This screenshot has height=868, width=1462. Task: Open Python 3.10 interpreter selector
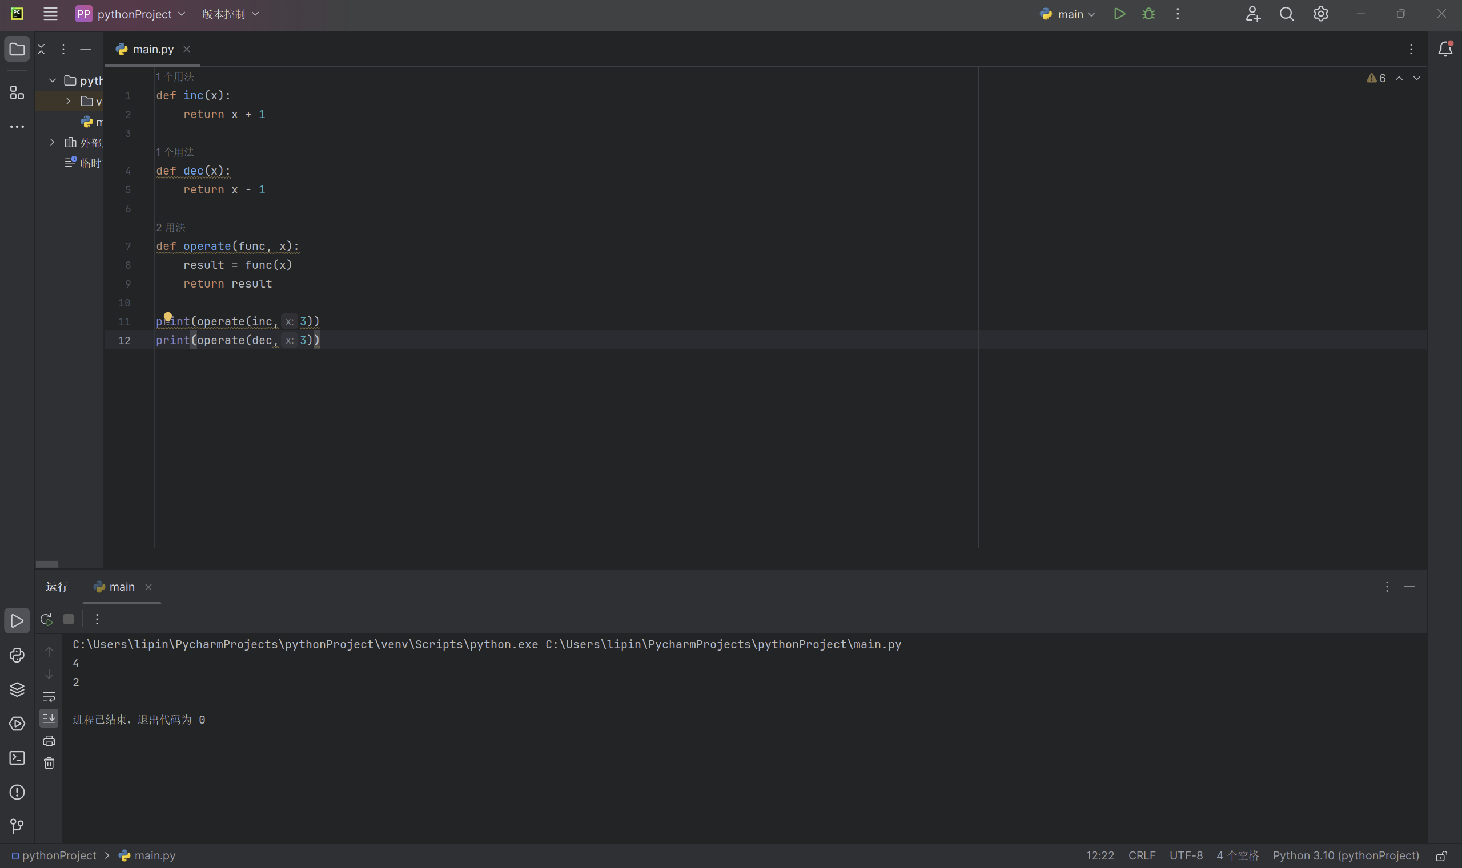pyautogui.click(x=1345, y=855)
